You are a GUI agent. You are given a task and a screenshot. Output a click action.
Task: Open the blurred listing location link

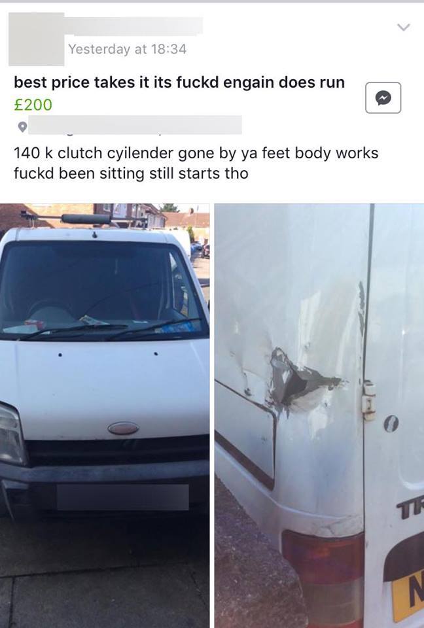(135, 125)
